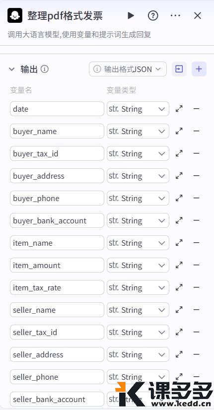Close the node settings panel
This screenshot has width=214, height=410.
pos(198,16)
